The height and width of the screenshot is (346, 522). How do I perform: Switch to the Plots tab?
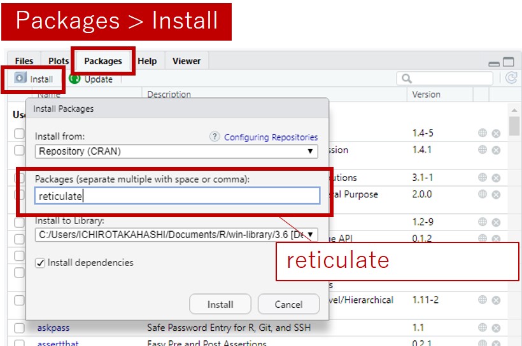pos(59,61)
